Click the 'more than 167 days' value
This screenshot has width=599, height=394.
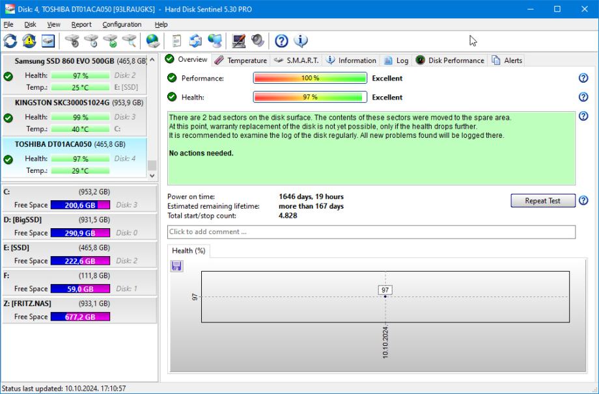311,206
